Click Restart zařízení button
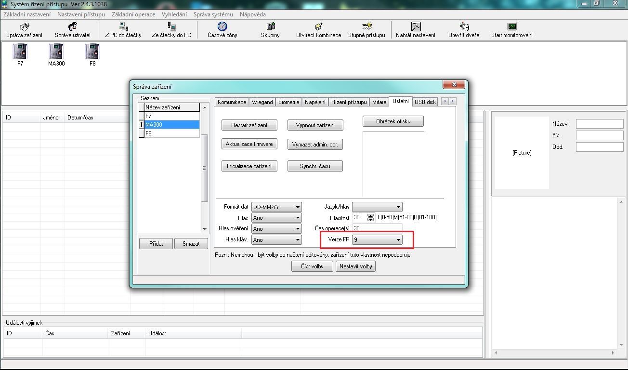 pos(249,125)
